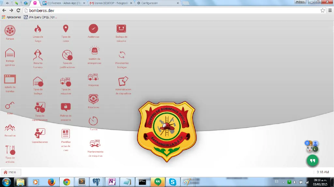Launch Firefox from the taskbar
Image resolution: width=334 pixels, height=187 pixels.
(x=51, y=182)
